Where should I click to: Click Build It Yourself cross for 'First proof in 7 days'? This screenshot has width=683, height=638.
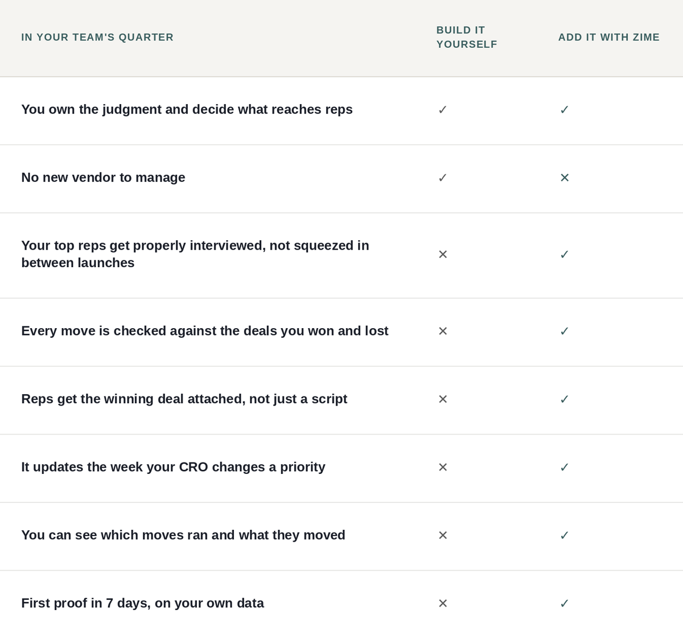pyautogui.click(x=443, y=603)
